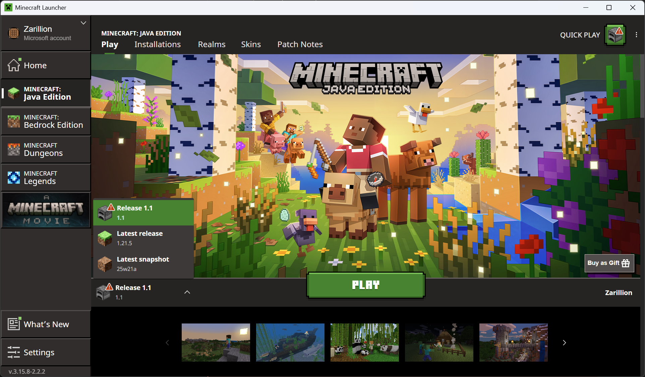Show next screenshots with right arrow

tap(564, 343)
